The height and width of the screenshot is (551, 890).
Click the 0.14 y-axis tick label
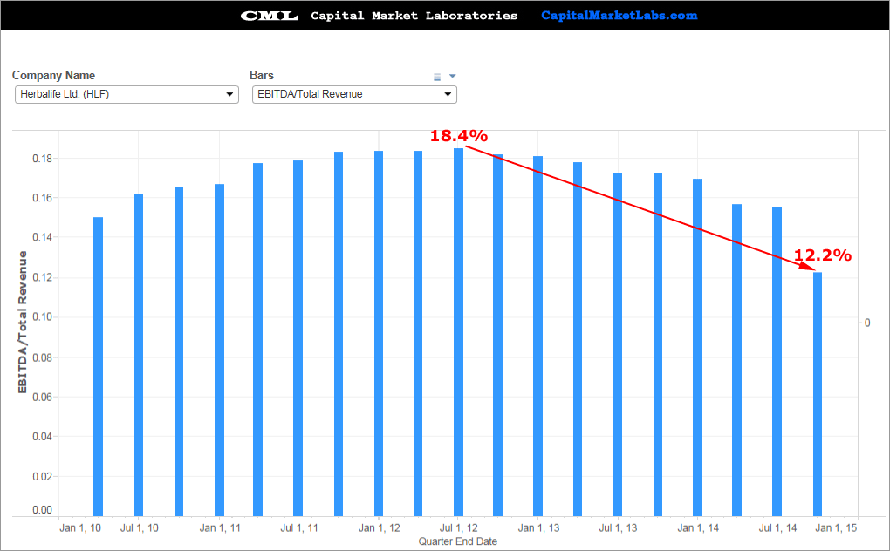click(42, 237)
